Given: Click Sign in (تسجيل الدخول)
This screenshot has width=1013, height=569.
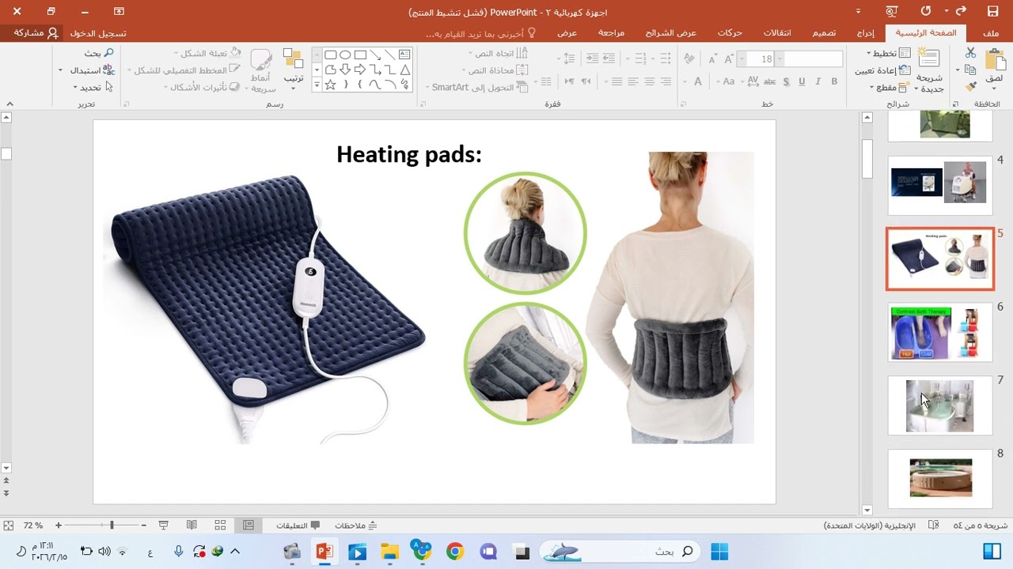Looking at the screenshot, I should coord(98,33).
